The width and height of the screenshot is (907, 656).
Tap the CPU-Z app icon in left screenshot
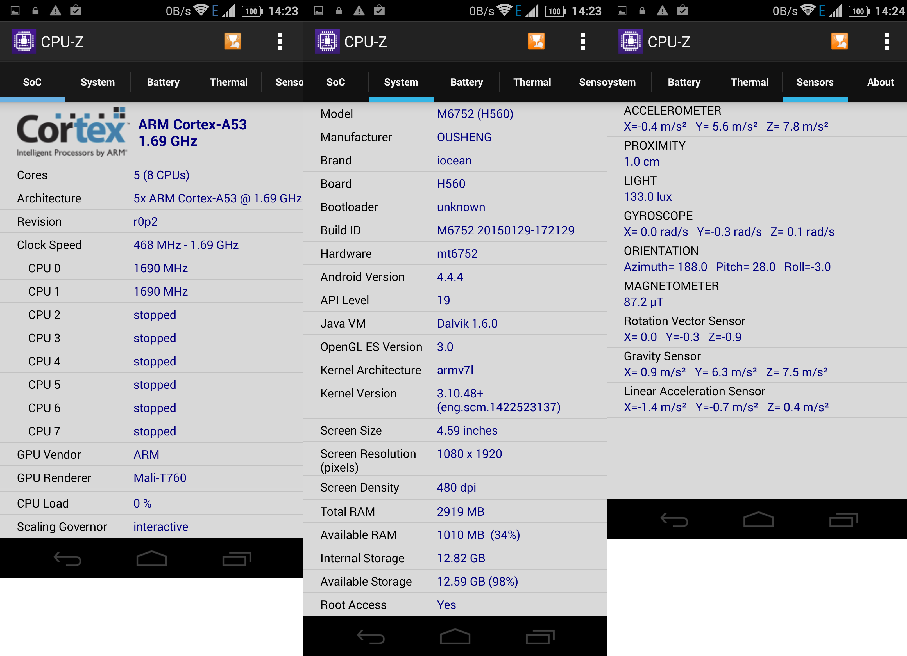tap(24, 41)
